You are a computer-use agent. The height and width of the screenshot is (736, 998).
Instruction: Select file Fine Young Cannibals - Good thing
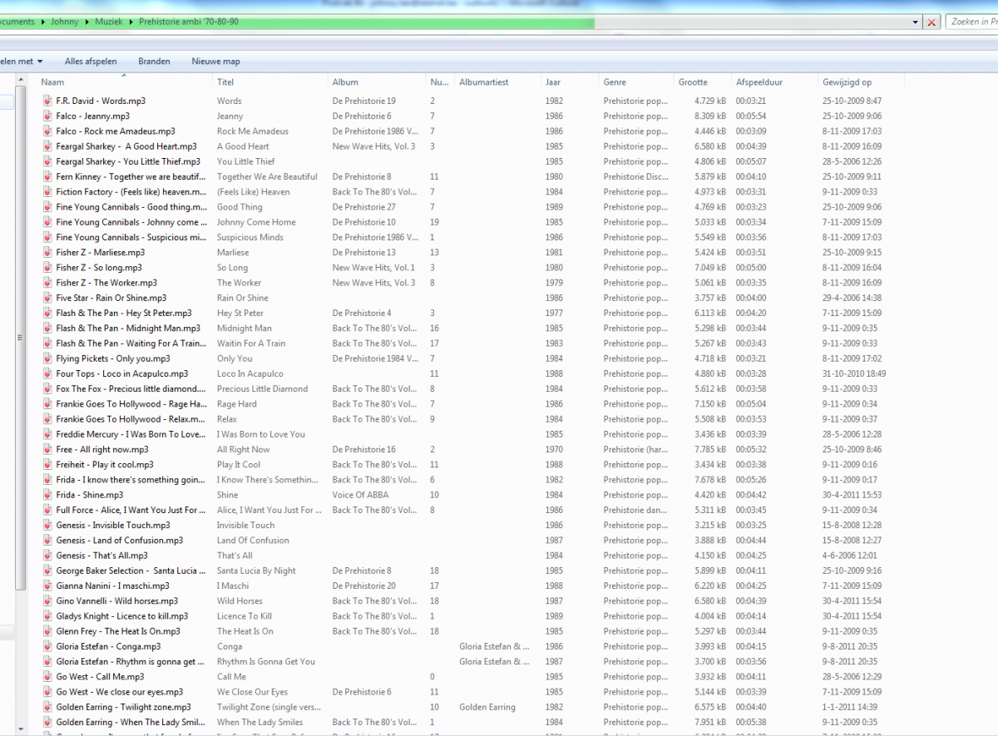coord(131,207)
